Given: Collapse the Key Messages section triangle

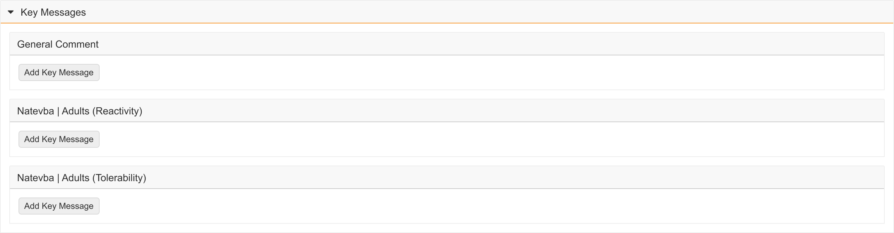Looking at the screenshot, I should pyautogui.click(x=11, y=12).
